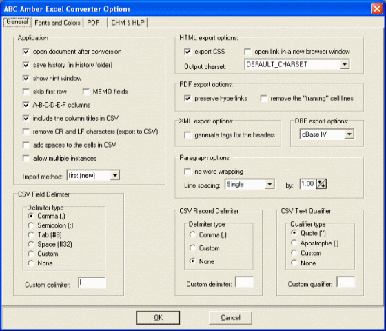Viewport: 386px width, 331px height.
Task: Enable remove CR and LF characters
Action: pyautogui.click(x=26, y=132)
